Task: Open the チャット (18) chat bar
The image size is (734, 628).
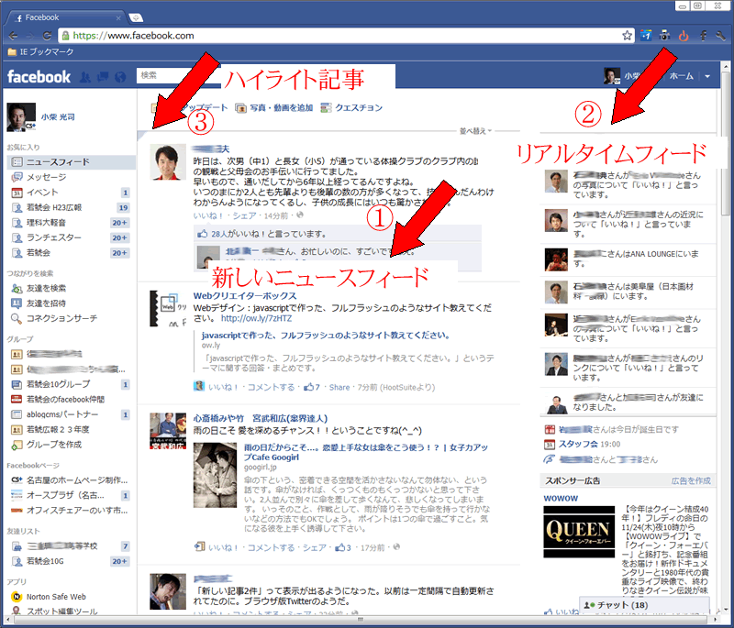Action: pyautogui.click(x=645, y=604)
